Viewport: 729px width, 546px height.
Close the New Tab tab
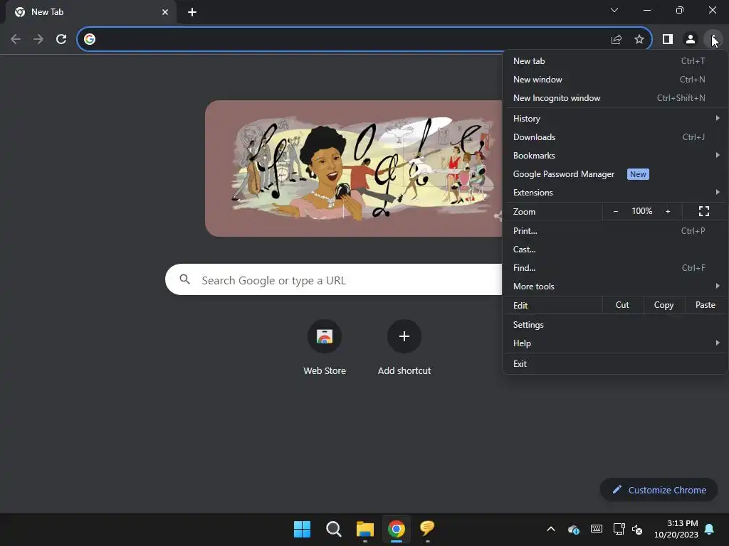click(165, 12)
